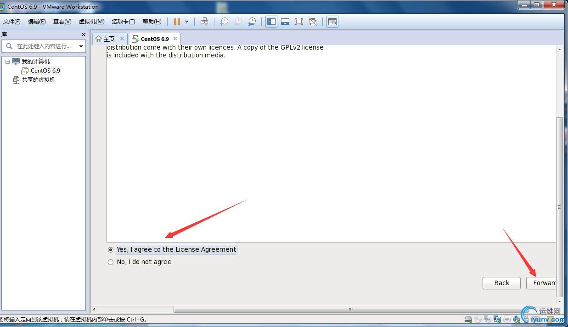The height and width of the screenshot is (327, 568).
Task: Switch to Unity mode
Action: [313, 22]
